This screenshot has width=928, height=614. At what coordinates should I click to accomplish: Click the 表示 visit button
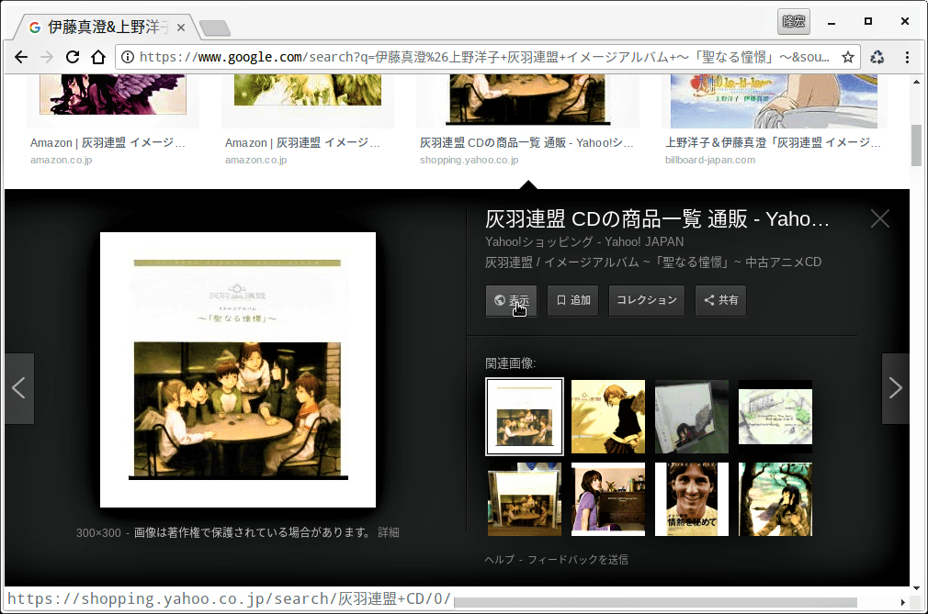(x=512, y=300)
